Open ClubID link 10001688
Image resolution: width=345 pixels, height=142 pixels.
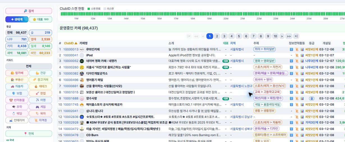click(71, 98)
